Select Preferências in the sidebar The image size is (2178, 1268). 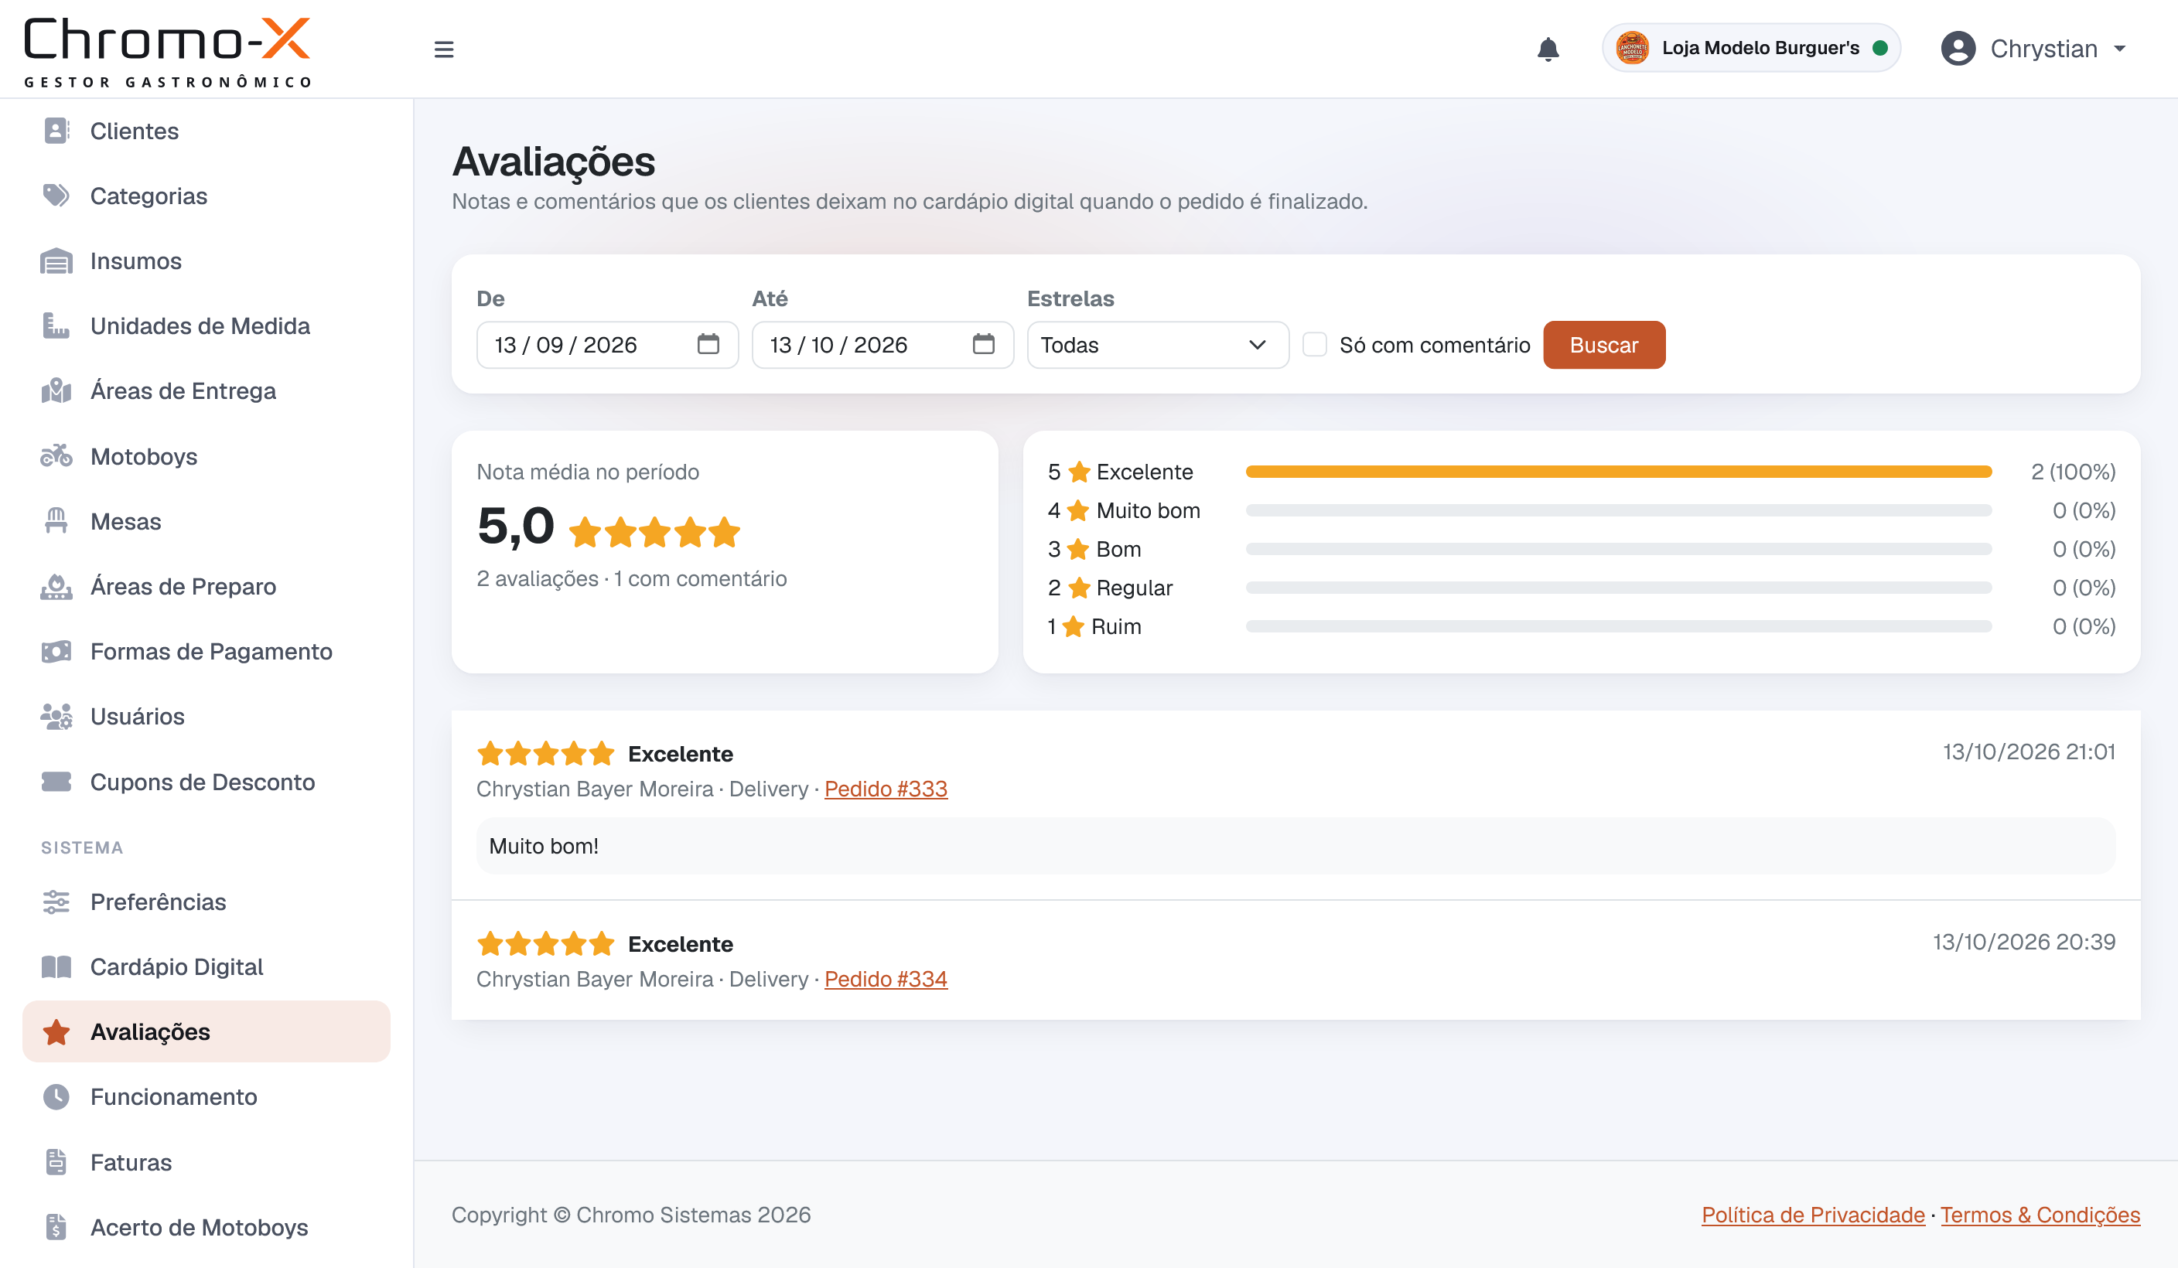[x=207, y=902]
